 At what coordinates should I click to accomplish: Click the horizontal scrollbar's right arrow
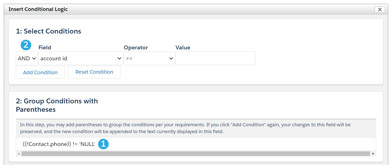tap(373, 154)
